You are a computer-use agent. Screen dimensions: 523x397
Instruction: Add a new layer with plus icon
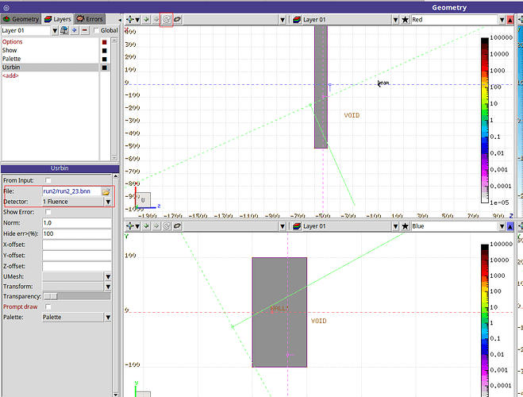click(x=73, y=31)
